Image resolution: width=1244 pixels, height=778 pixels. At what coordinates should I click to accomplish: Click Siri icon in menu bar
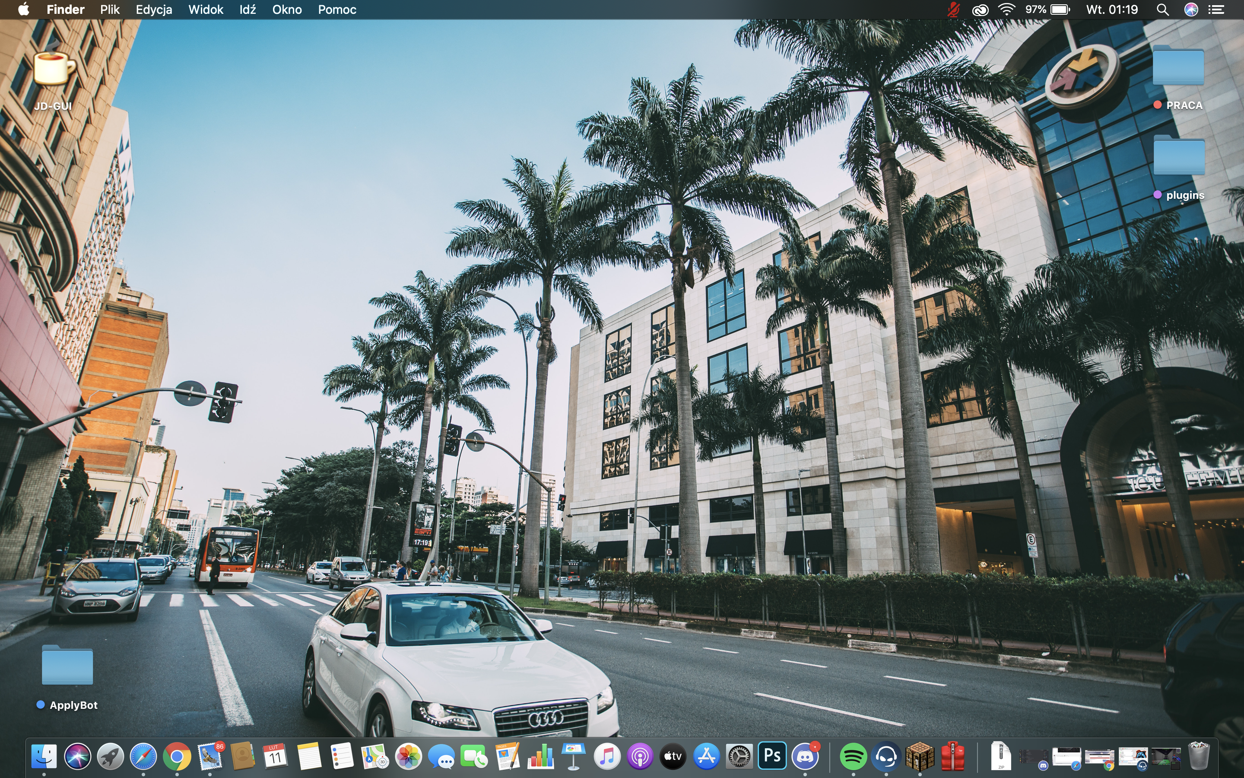[1191, 9]
